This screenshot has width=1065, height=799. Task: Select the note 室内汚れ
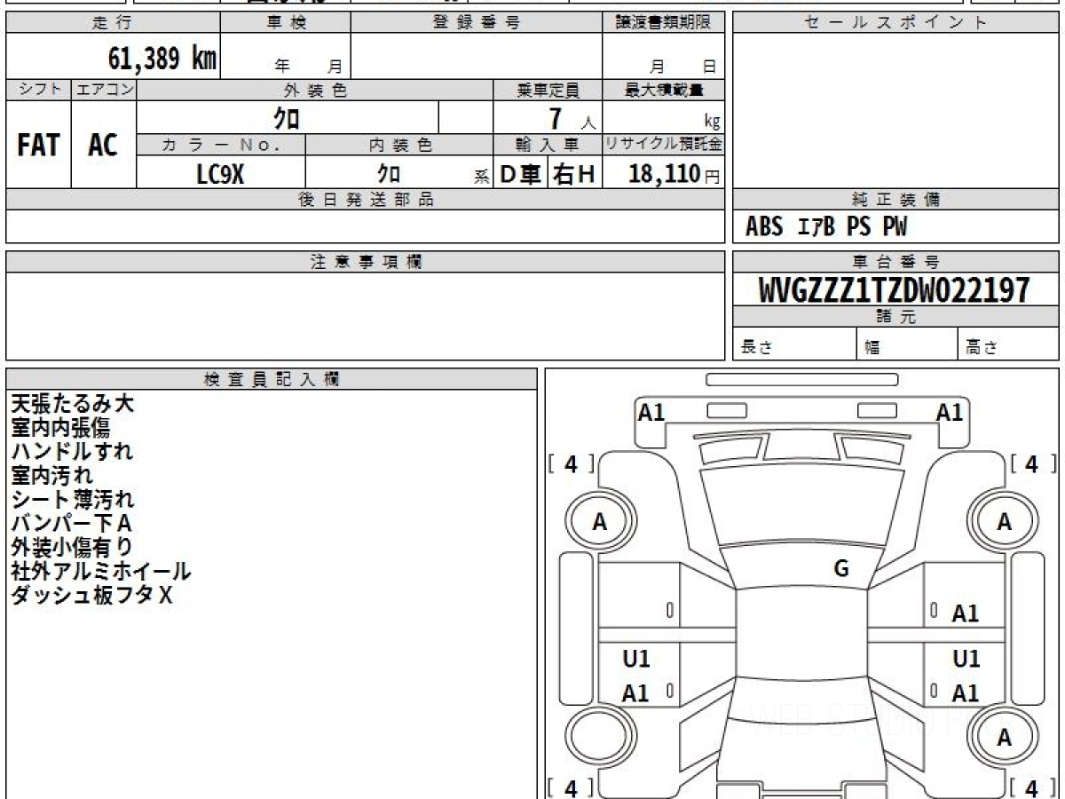tap(51, 476)
